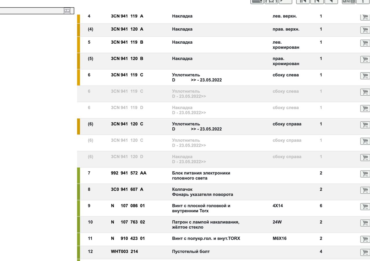Add part 3CN 941 119 A to cart
This screenshot has width=370, height=261.
(x=365, y=17)
